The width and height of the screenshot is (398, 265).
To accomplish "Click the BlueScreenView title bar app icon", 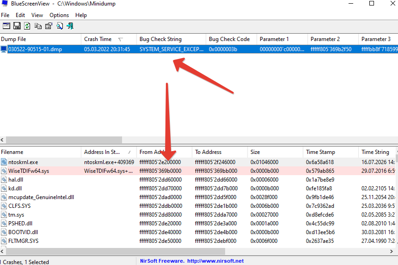I will tap(5, 4).
